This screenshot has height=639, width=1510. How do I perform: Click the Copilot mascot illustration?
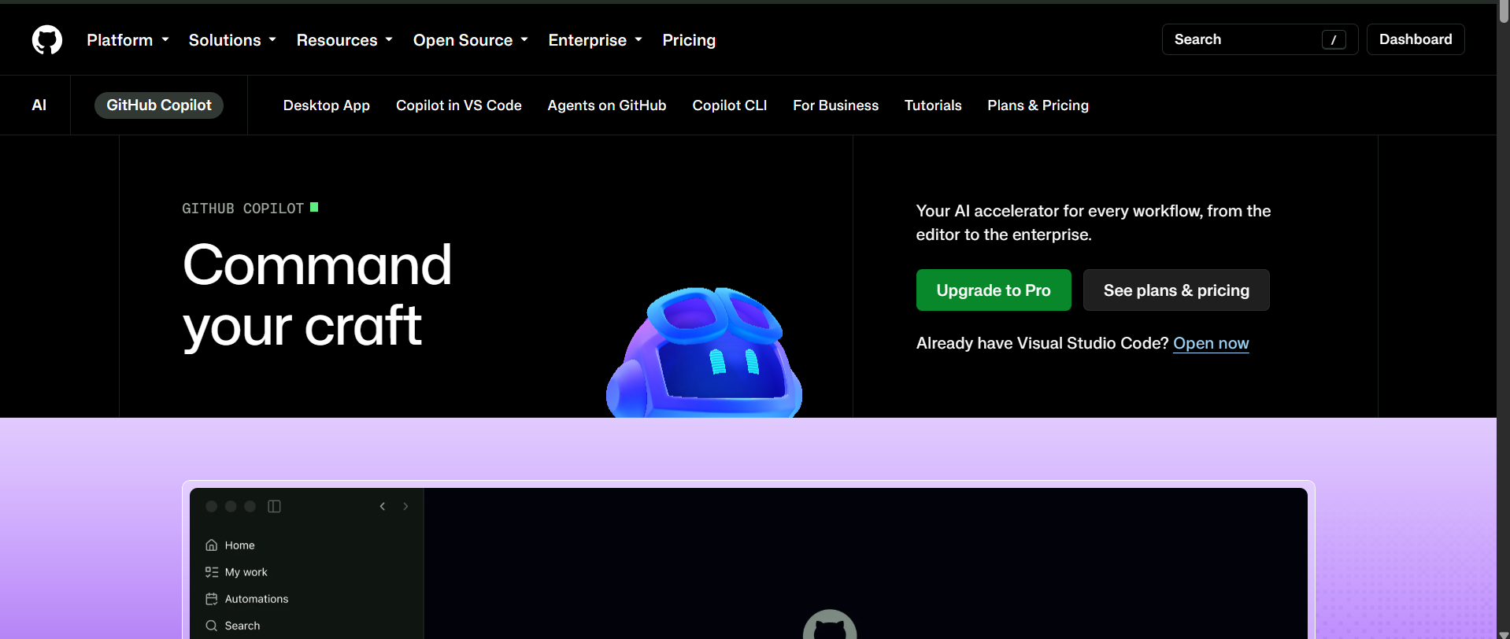(704, 352)
